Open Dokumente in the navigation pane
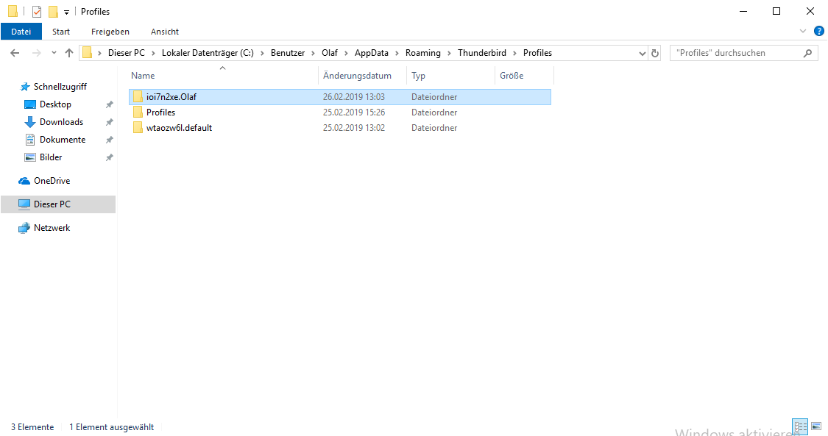 63,140
